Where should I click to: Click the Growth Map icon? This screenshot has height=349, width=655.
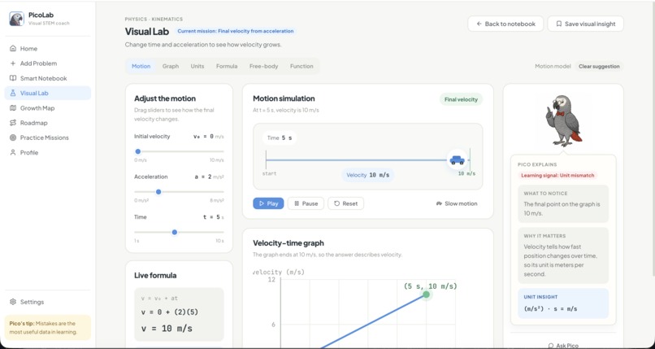13,108
